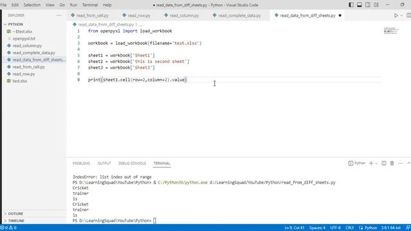Viewport: 411px width, 231px height.
Task: Click line 3 load_workbook code text
Action: pyautogui.click(x=144, y=43)
